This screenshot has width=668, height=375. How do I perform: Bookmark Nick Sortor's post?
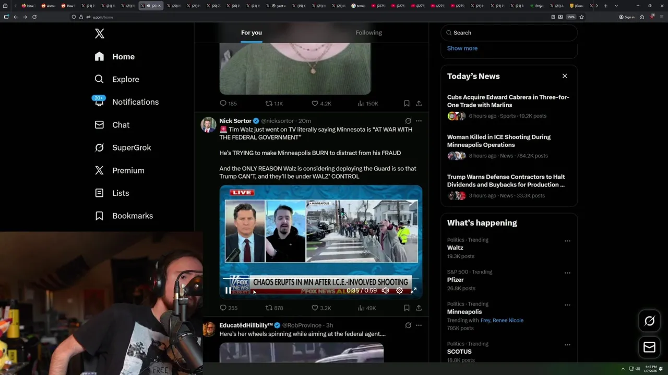407,308
